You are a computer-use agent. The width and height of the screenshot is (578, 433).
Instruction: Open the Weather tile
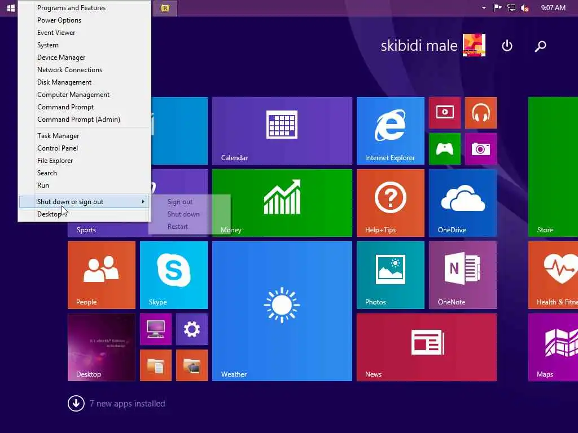click(x=282, y=311)
